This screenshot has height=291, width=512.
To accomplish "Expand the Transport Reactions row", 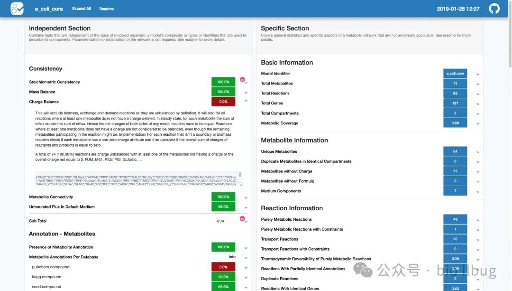I will (x=478, y=240).
